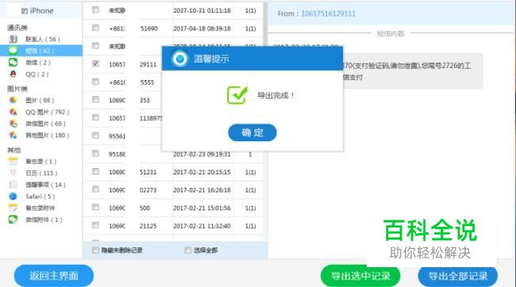This screenshot has width=516, height=287.
Task: Open the QQ 图片 (792) icon
Action: 13,112
